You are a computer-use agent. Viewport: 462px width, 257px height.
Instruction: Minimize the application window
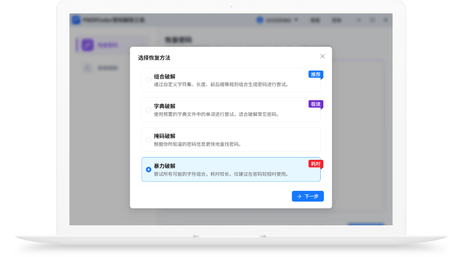tap(359, 20)
